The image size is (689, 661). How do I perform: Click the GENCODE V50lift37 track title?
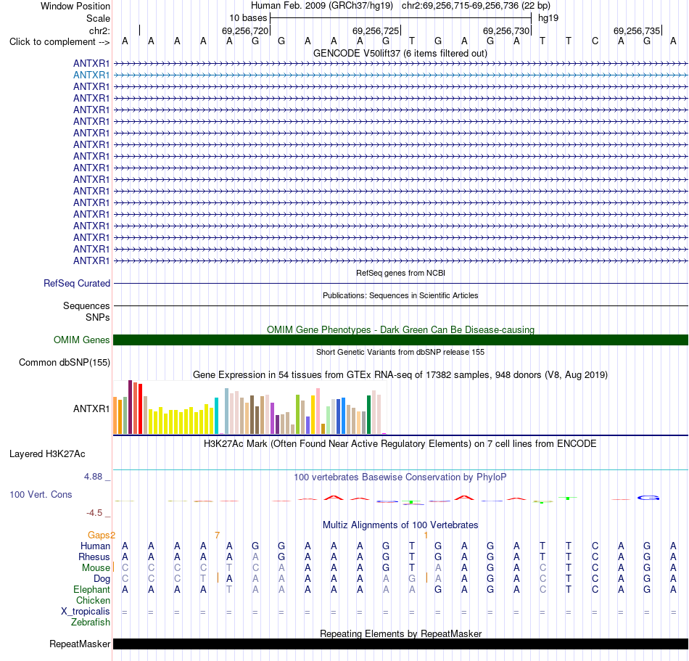(400, 53)
